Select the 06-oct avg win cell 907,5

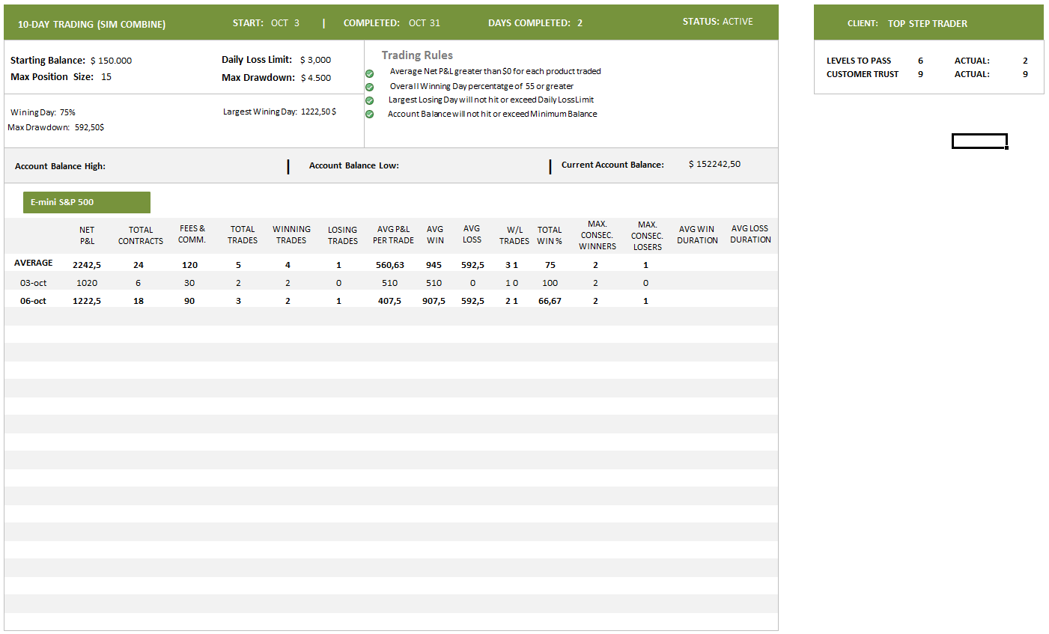[434, 301]
